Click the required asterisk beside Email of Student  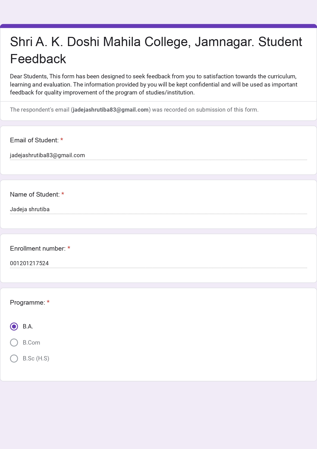pyautogui.click(x=62, y=140)
